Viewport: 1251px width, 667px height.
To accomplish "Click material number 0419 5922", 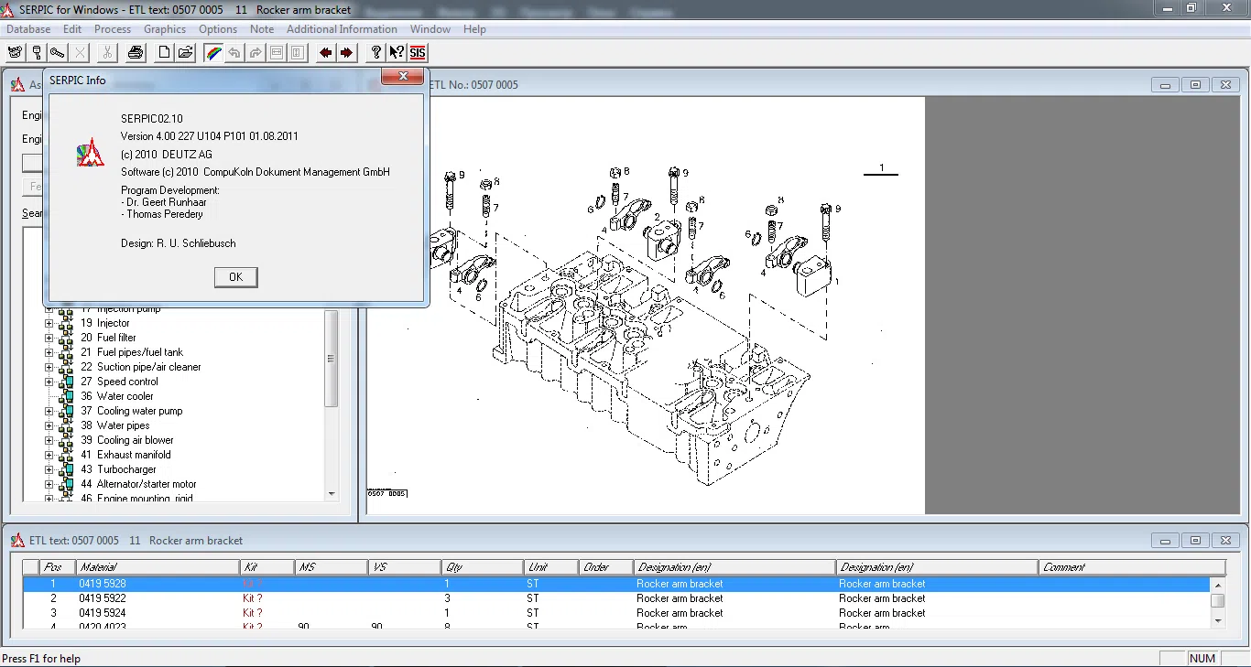I will pos(103,598).
